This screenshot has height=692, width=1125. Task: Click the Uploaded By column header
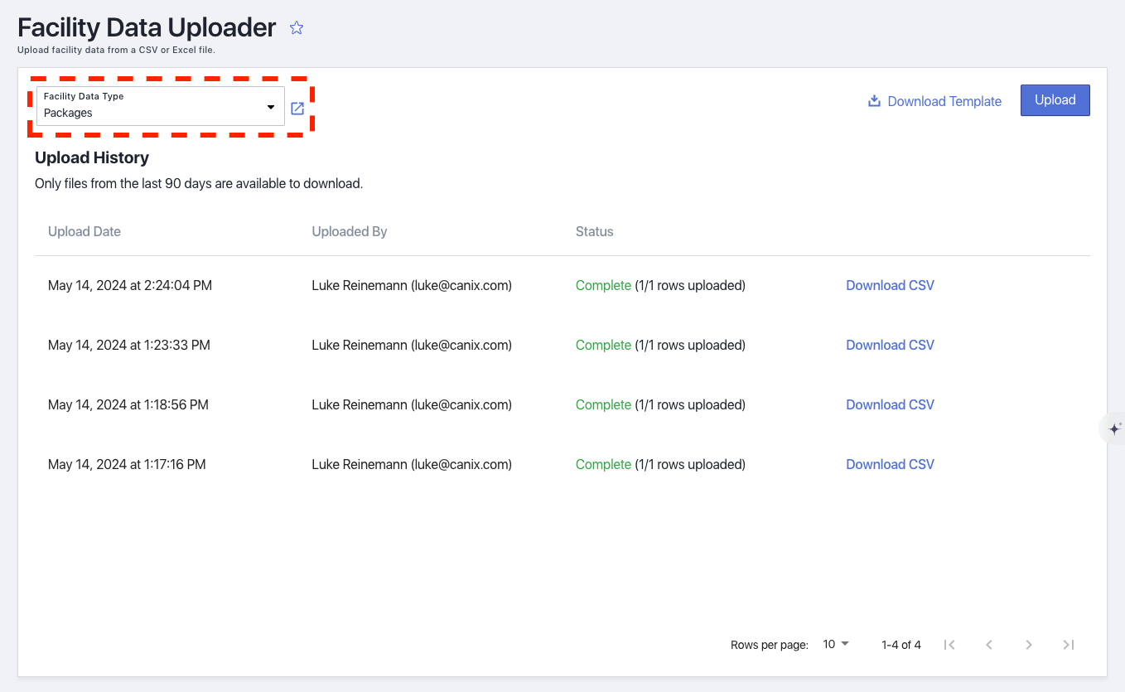(350, 231)
